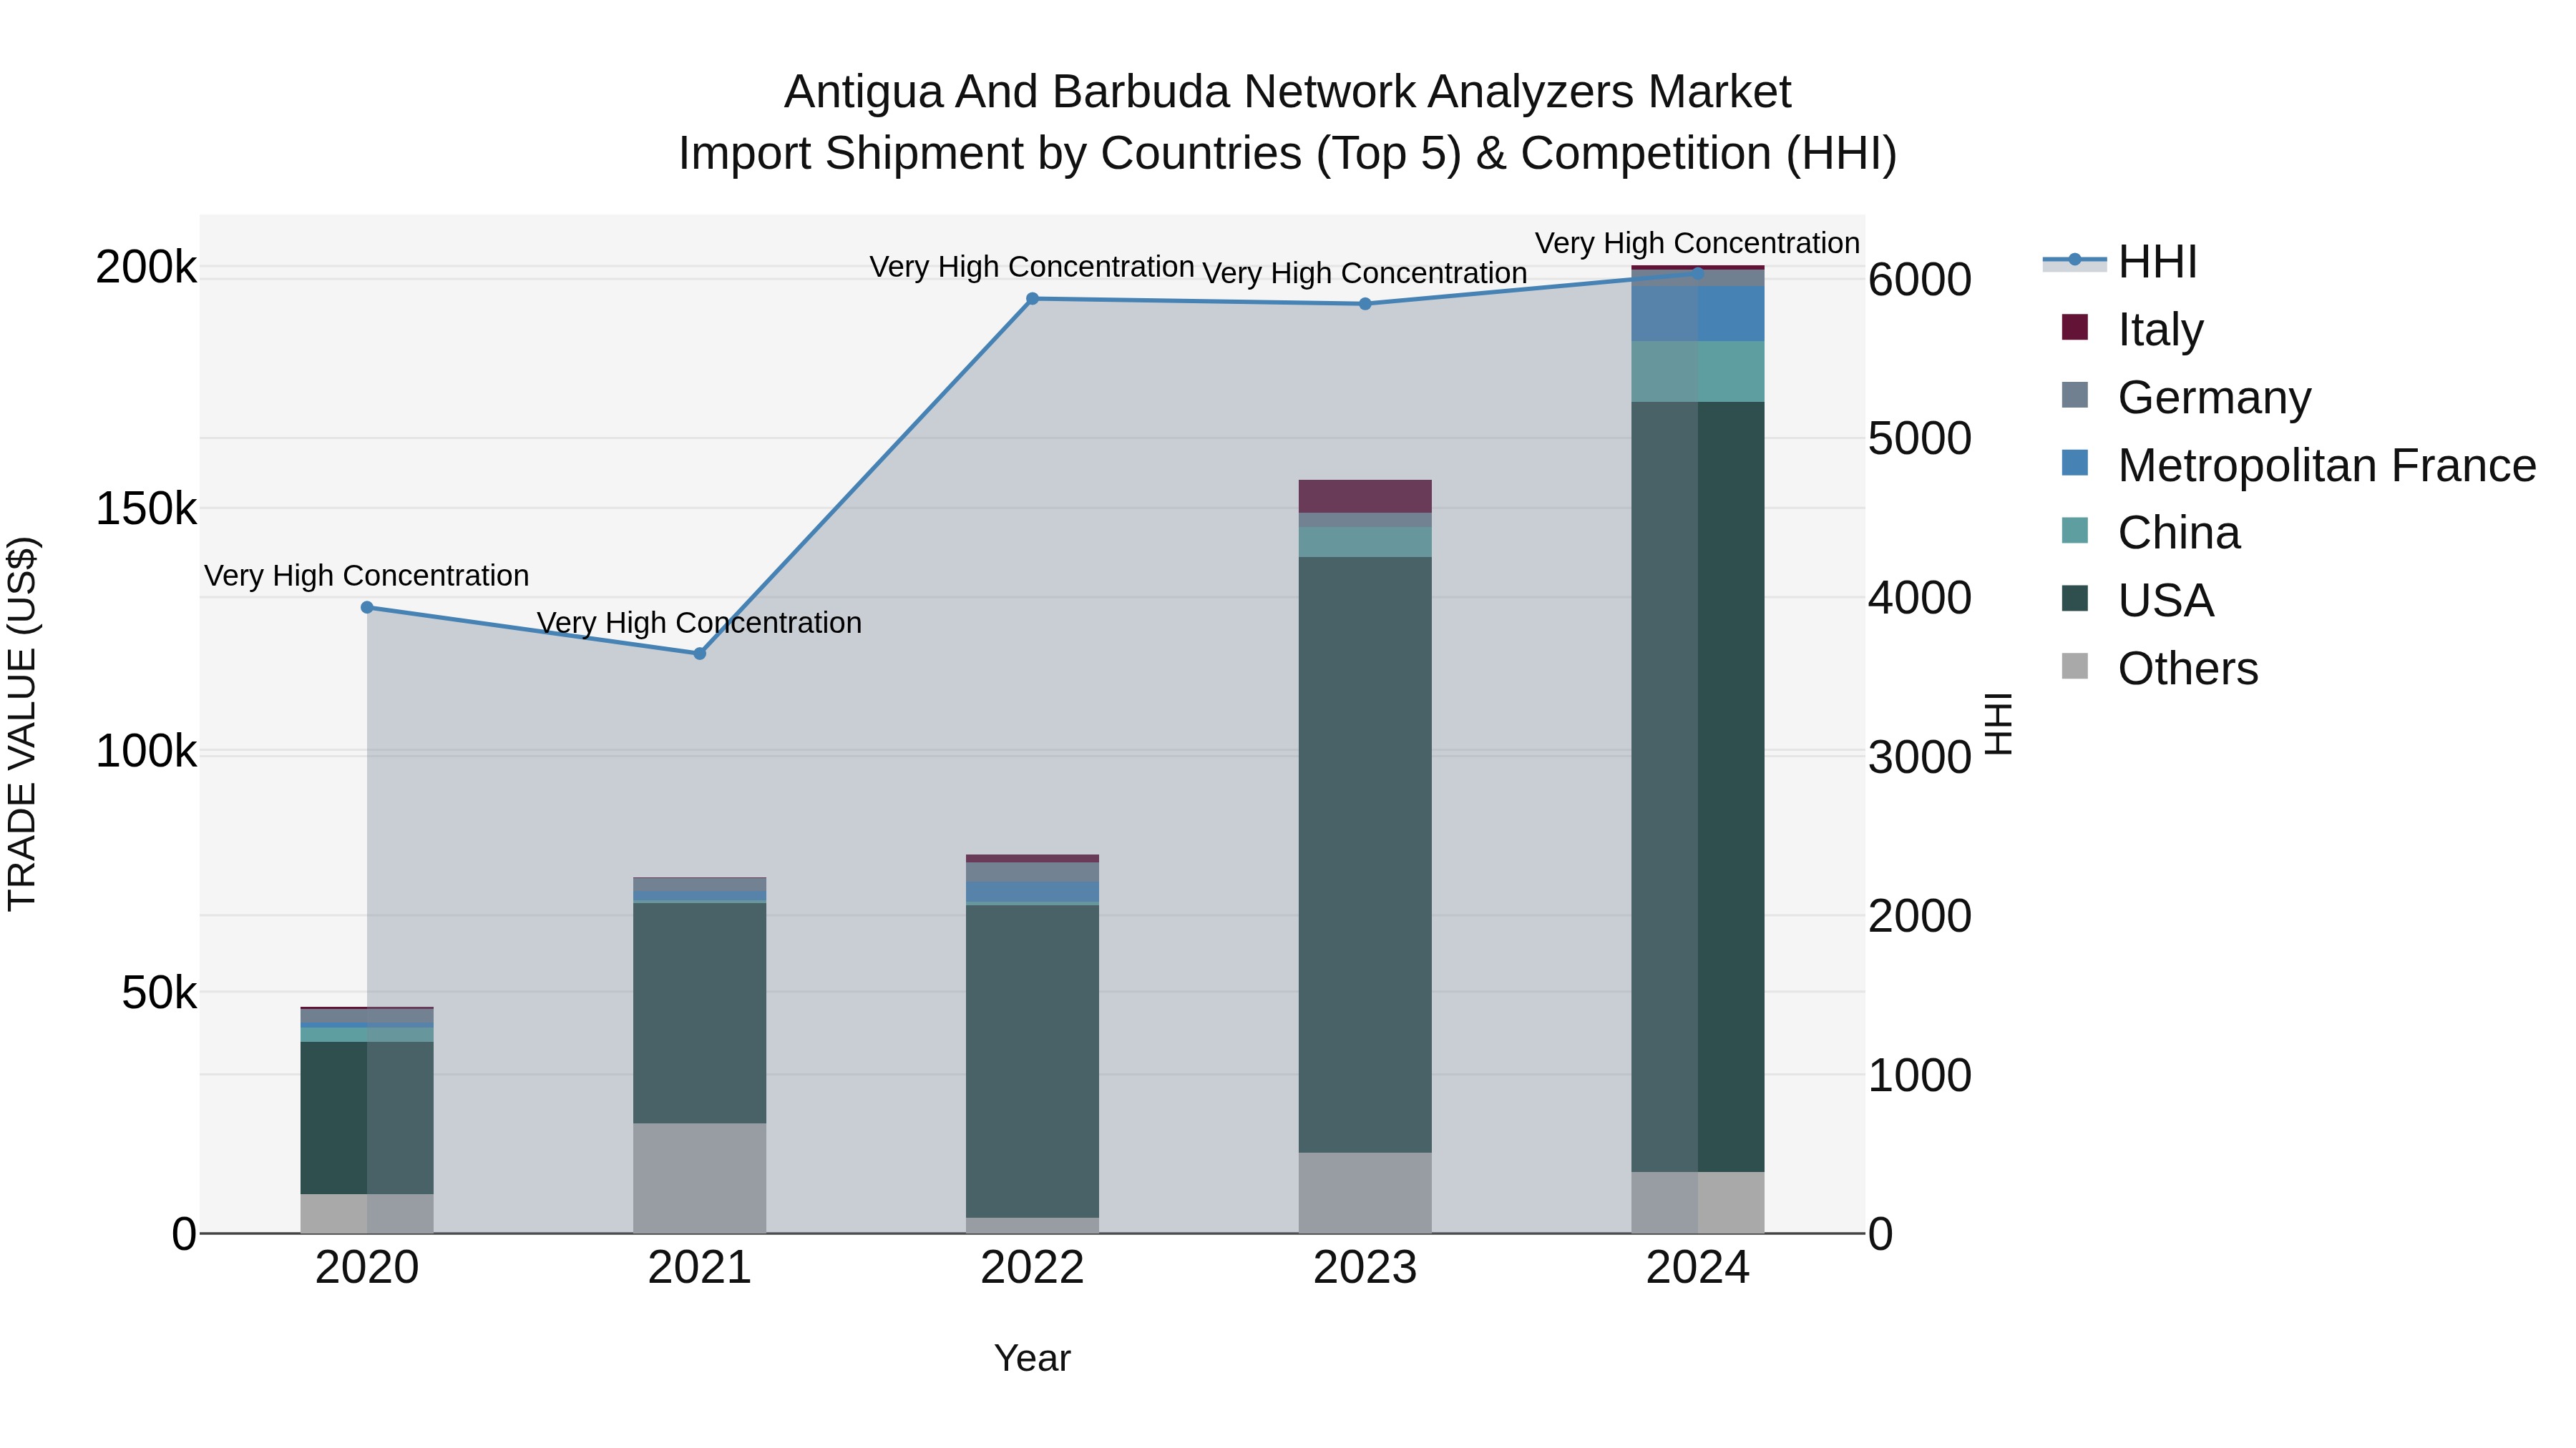Toggle USA series in the legend

coord(2137,601)
